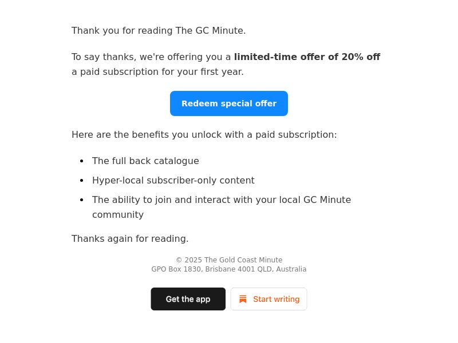The height and width of the screenshot is (343, 458).
Task: Click the copyright symbol before 2025
Action: (179, 260)
